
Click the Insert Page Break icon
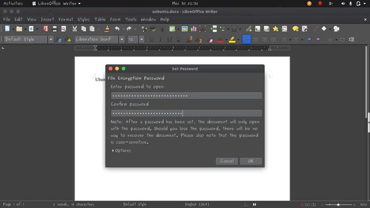click(x=214, y=29)
